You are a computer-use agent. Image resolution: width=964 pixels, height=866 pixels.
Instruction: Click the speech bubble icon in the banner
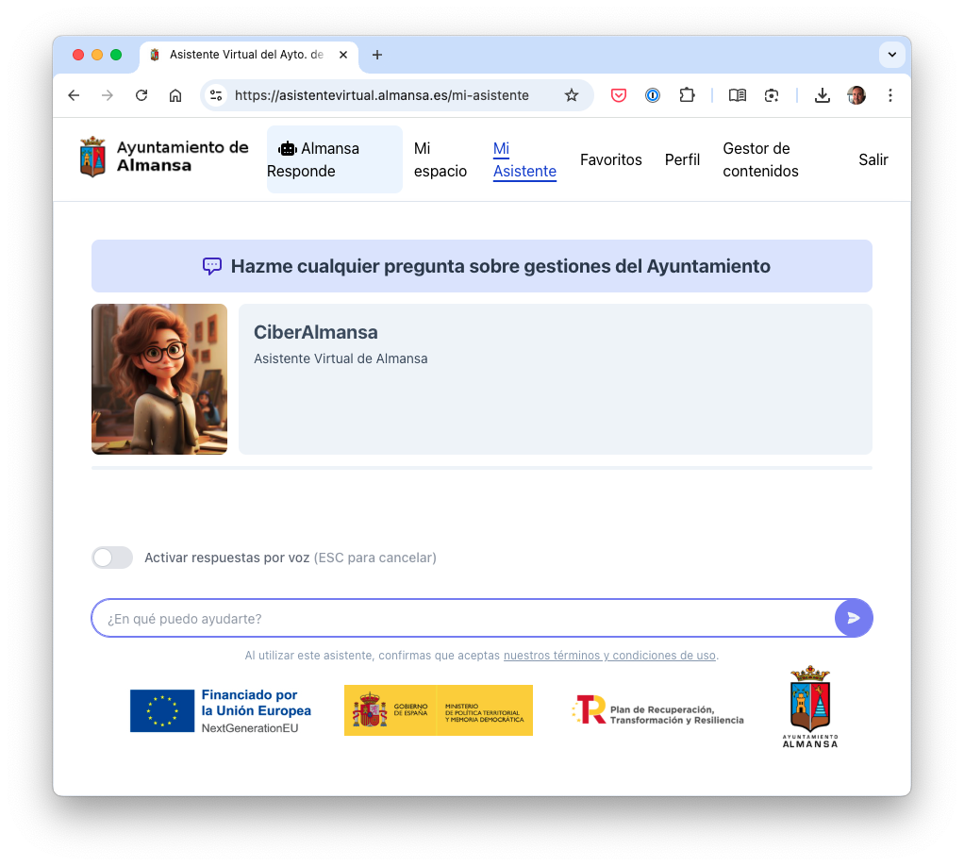click(210, 266)
